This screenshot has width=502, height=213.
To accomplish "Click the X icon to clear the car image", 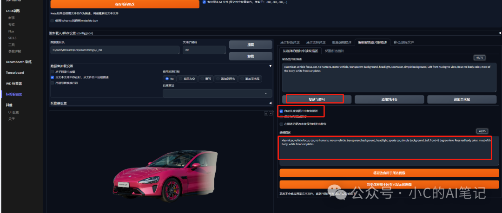I will [270, 114].
